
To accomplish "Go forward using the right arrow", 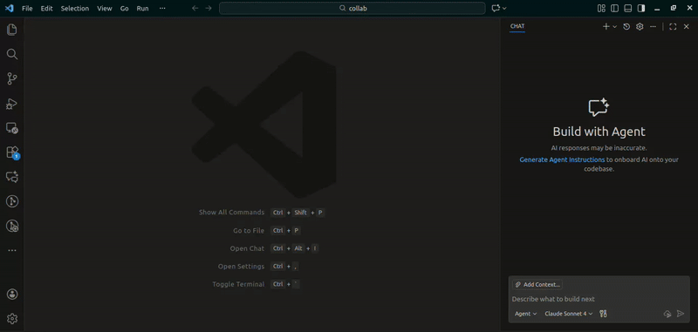I will [209, 8].
